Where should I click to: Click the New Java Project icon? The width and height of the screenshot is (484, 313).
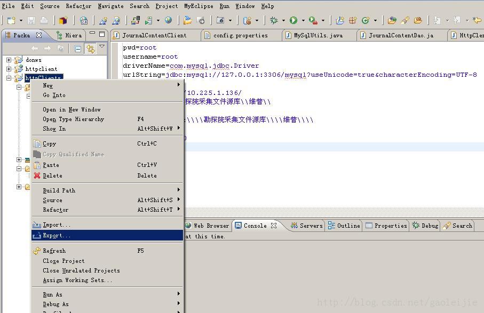click(x=340, y=20)
